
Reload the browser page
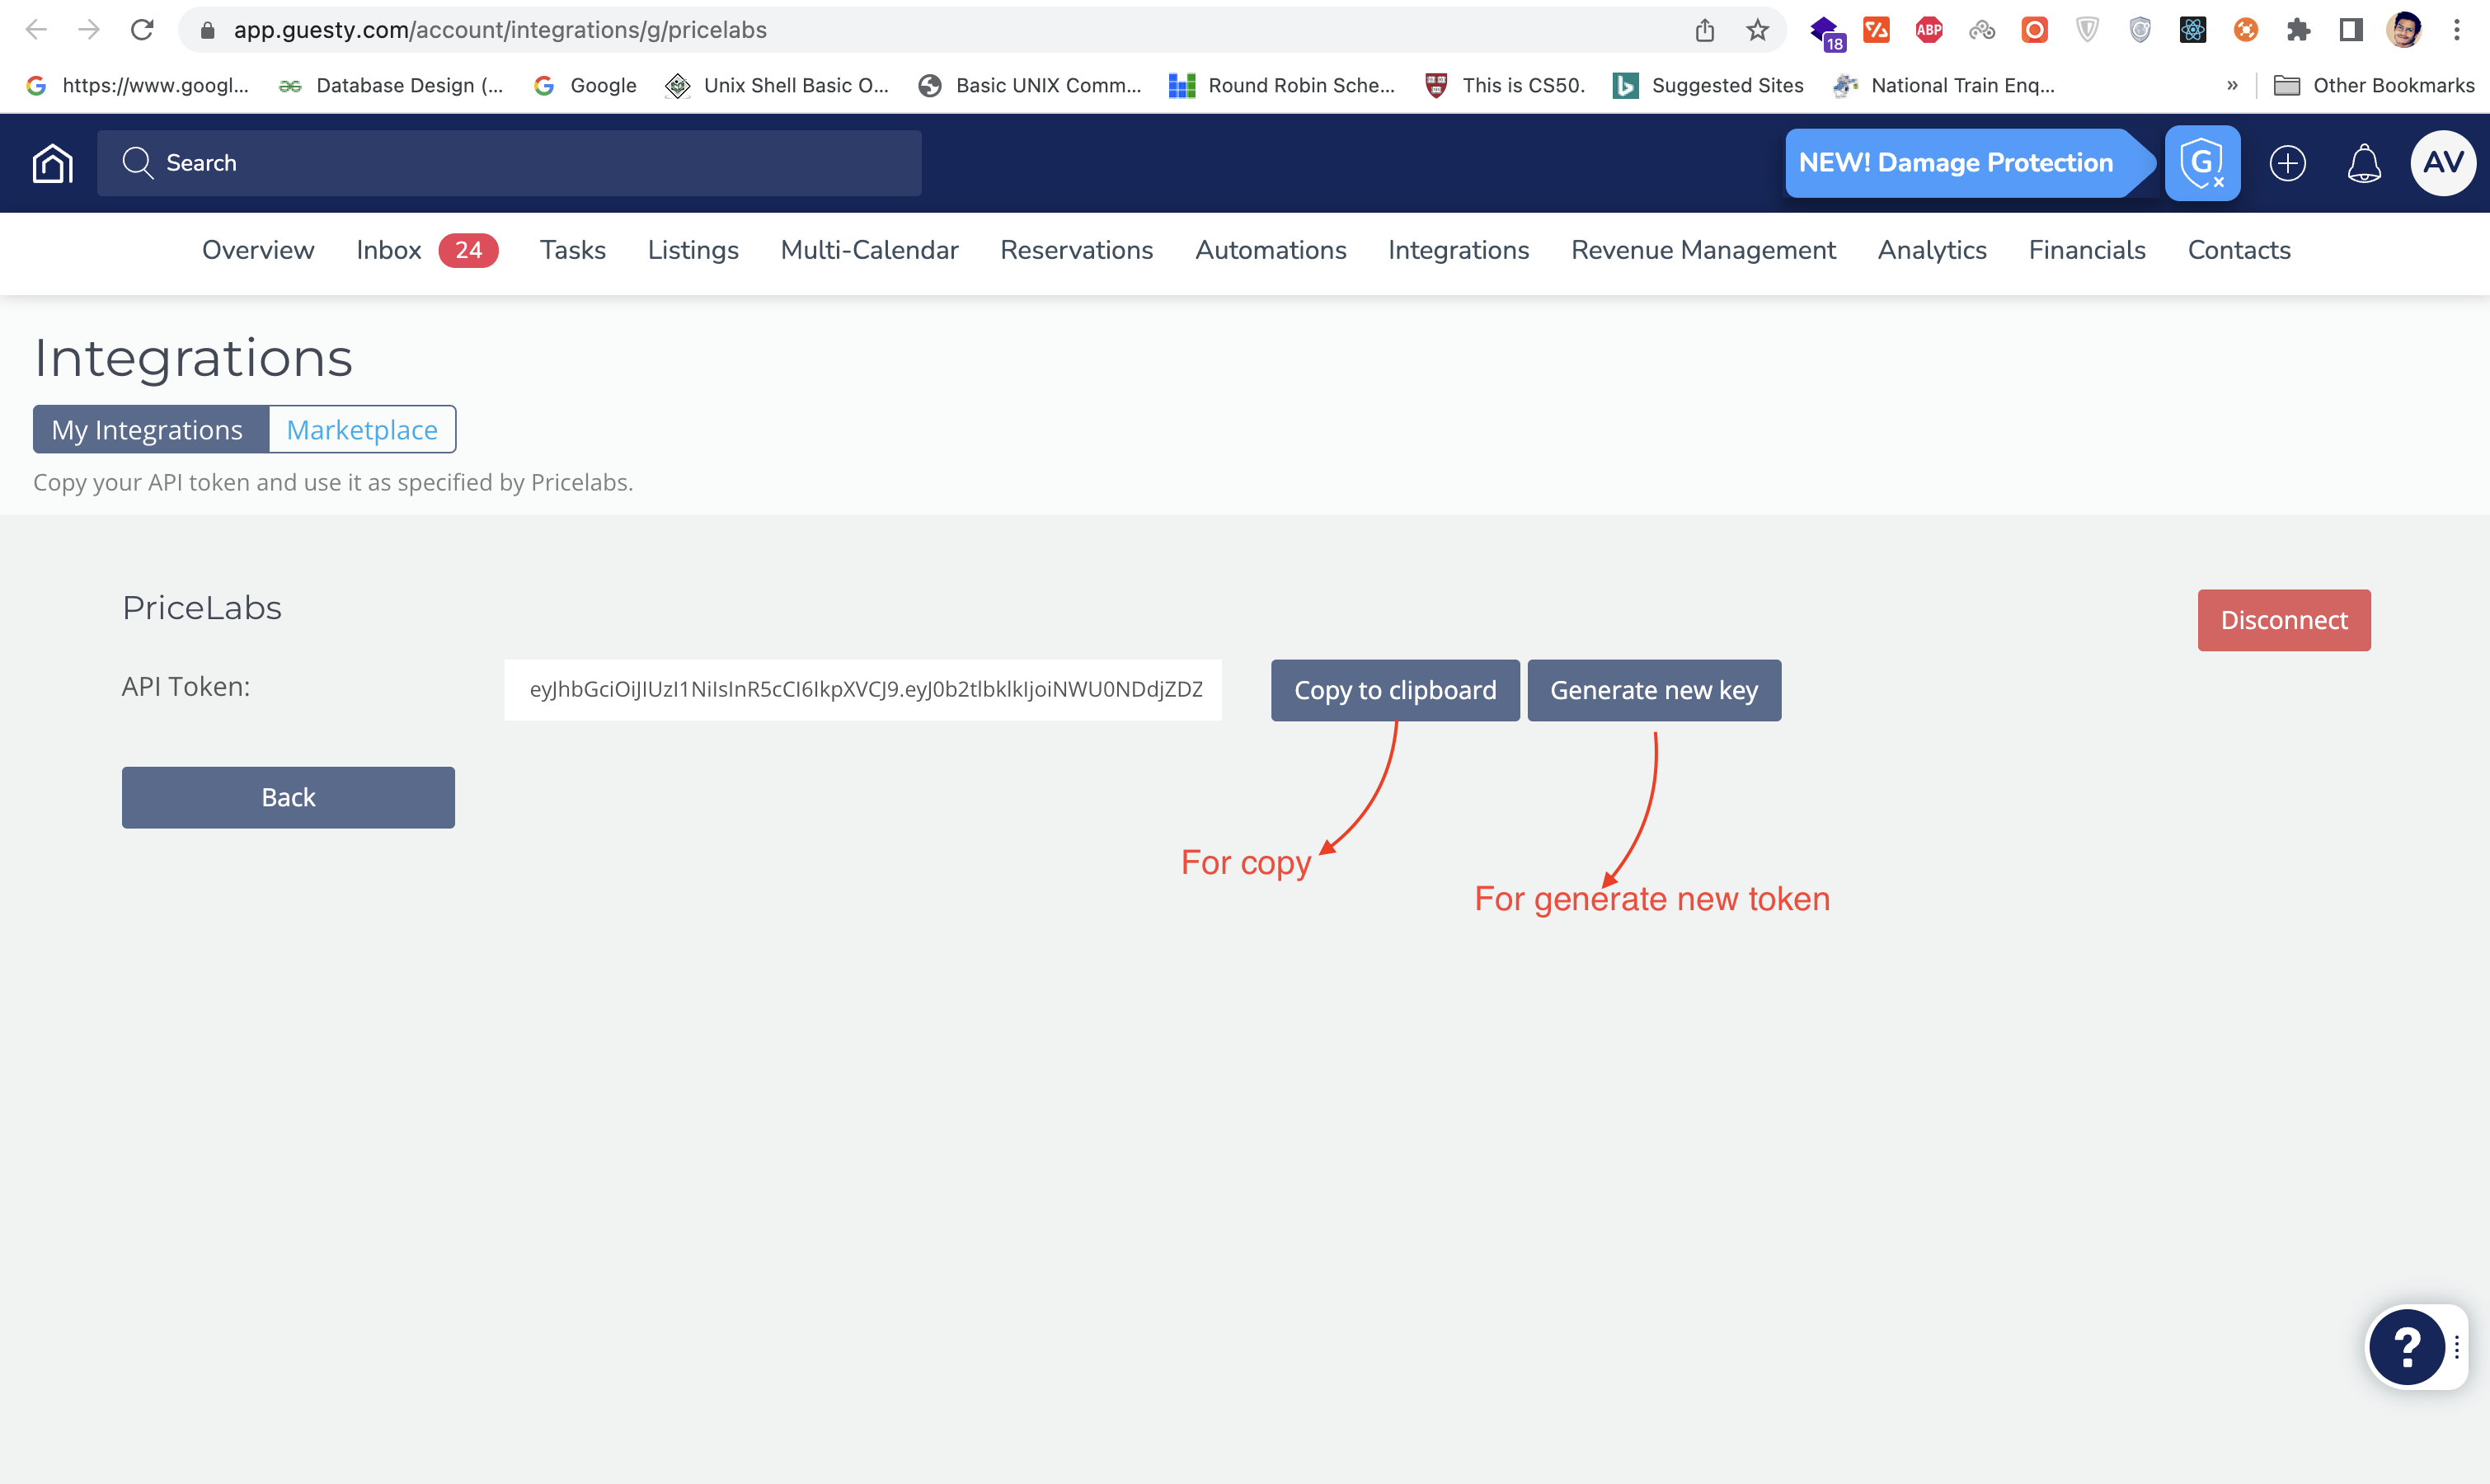[142, 30]
